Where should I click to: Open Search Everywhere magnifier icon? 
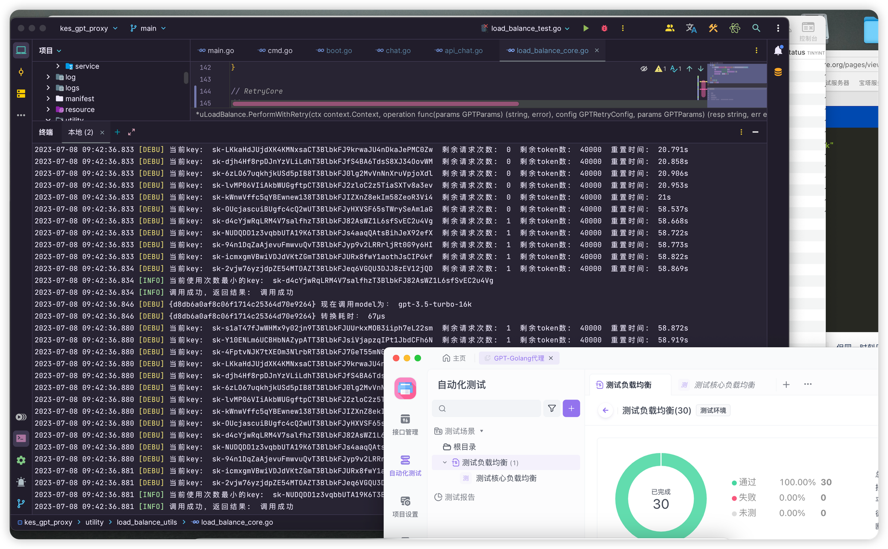pyautogui.click(x=756, y=28)
